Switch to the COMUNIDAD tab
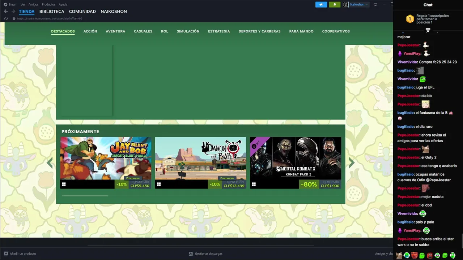This screenshot has width=463, height=260. 82,12
